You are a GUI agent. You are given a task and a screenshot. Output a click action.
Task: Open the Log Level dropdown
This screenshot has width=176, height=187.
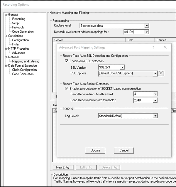(x=155, y=116)
